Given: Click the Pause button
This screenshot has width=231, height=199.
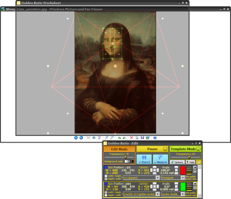Looking at the screenshot, I should coord(152,149).
